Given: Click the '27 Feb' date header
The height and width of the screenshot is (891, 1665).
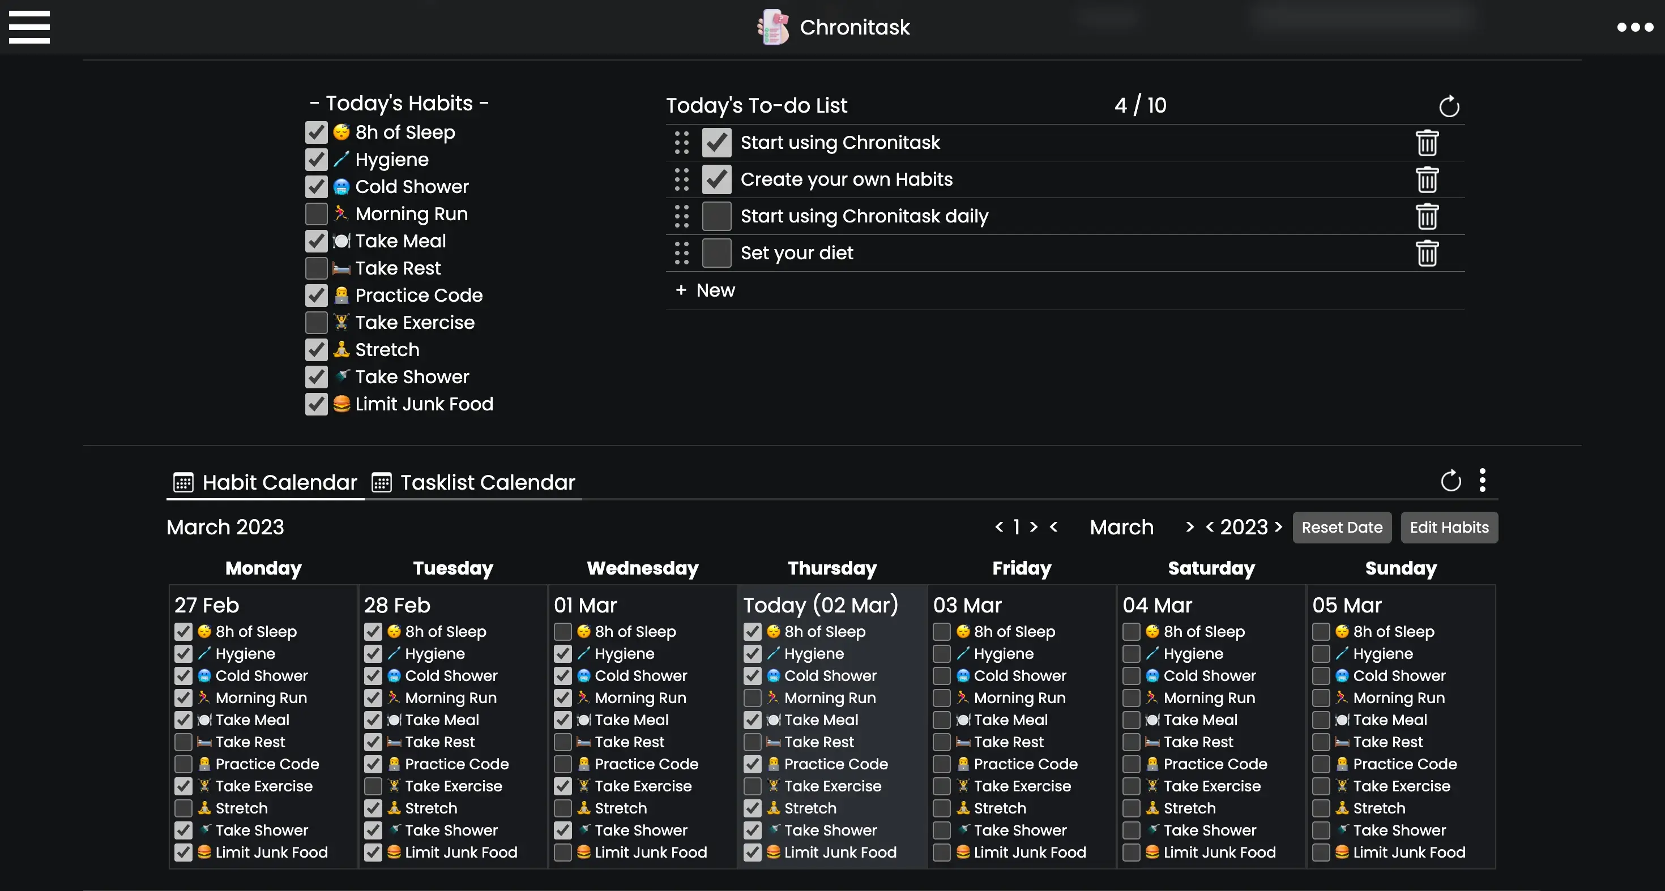Looking at the screenshot, I should click(x=207, y=605).
